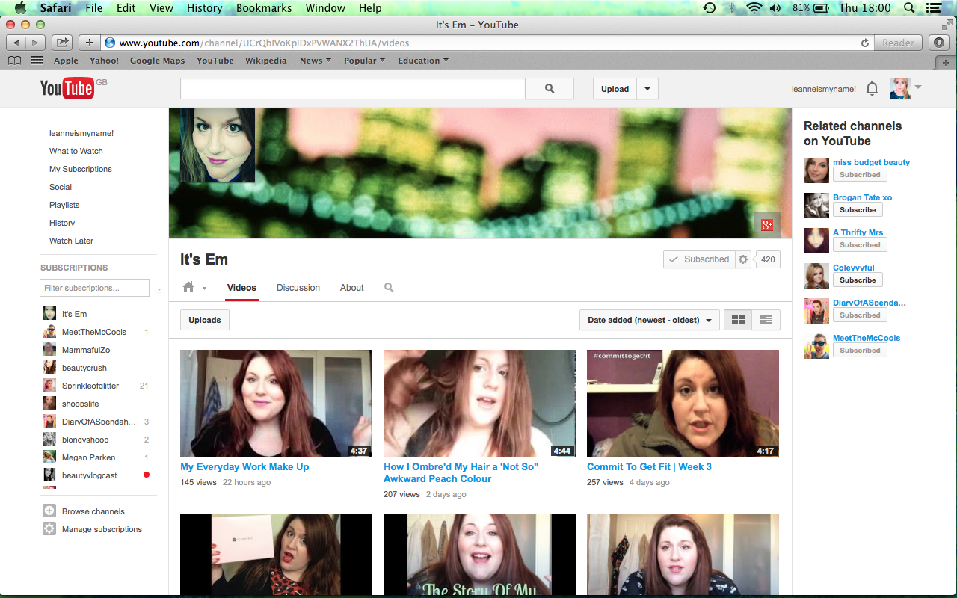Click the search magnifier button
The width and height of the screenshot is (957, 598).
pos(550,88)
